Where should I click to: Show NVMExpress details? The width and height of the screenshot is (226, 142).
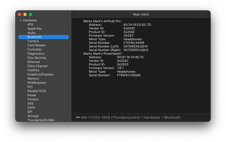tap(37, 83)
